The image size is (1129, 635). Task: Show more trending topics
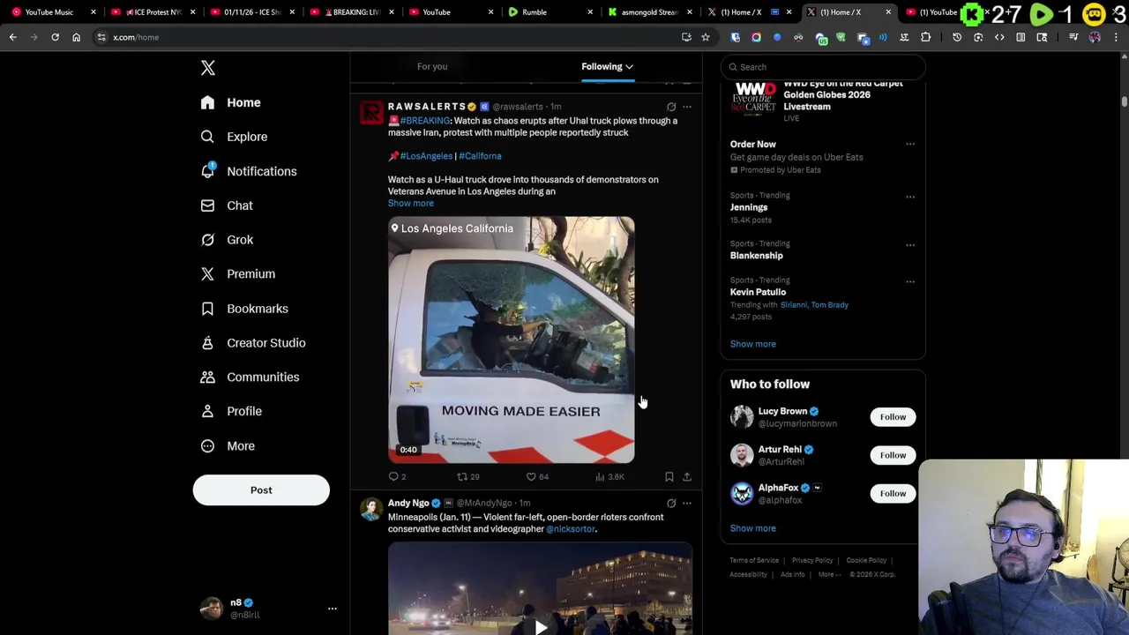[x=752, y=344]
